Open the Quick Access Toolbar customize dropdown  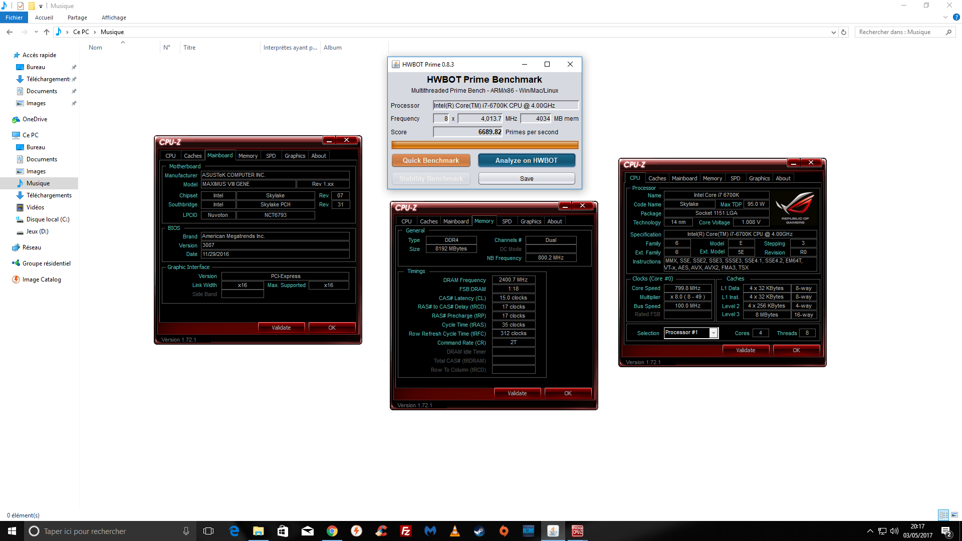click(x=41, y=6)
